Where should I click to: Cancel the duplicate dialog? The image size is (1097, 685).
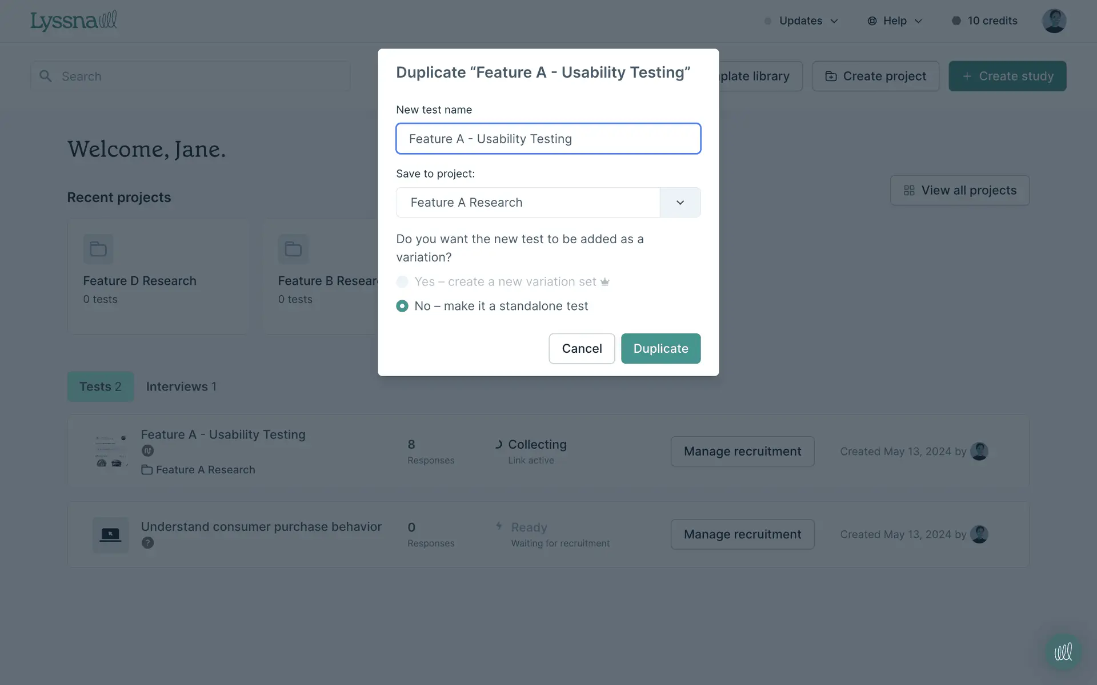pos(582,349)
